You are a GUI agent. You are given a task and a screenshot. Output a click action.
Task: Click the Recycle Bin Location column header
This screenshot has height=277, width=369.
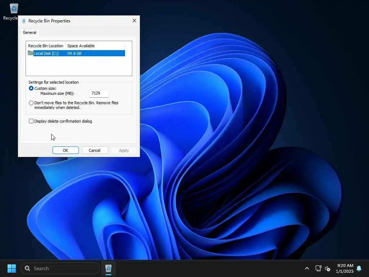(x=46, y=46)
